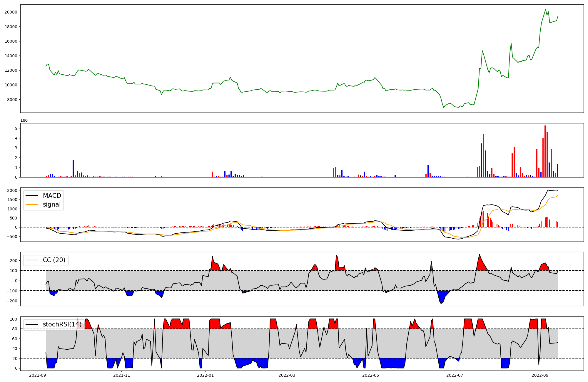
Task: Click the 2022-01 date label
Action: 206,375
